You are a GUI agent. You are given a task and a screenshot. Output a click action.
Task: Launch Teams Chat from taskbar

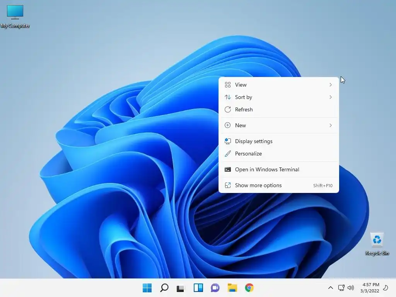coord(215,288)
